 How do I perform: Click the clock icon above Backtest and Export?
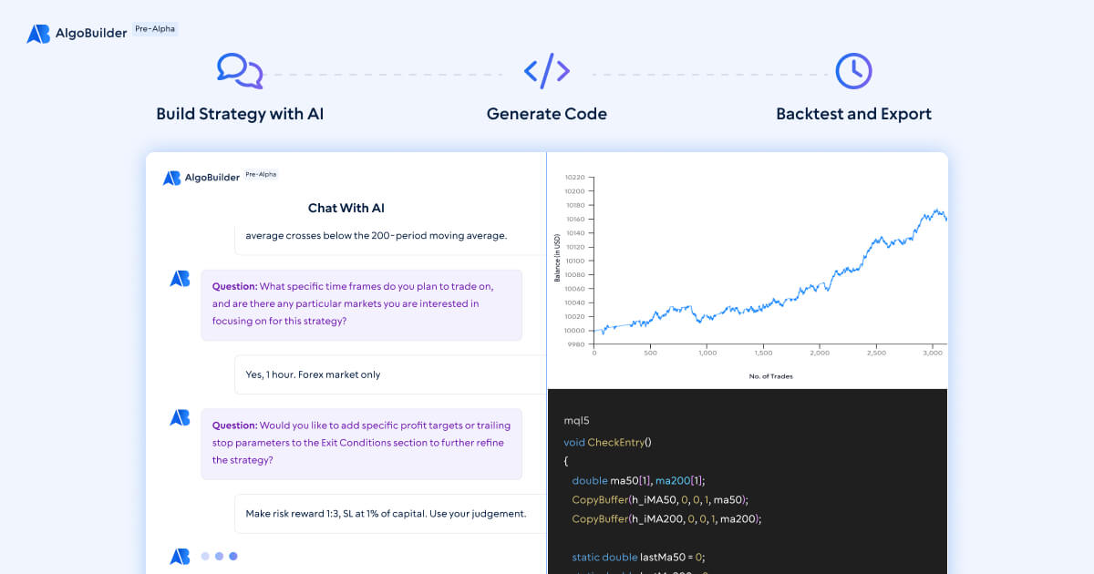(853, 70)
